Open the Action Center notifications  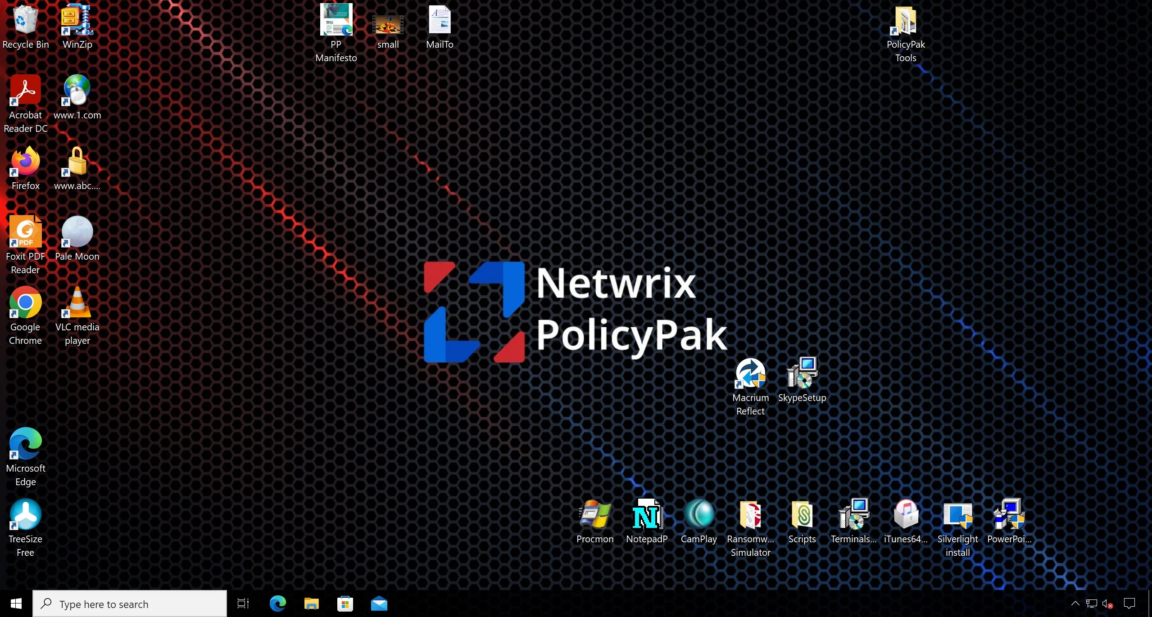tap(1129, 603)
